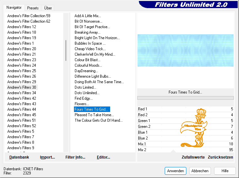The image size is (239, 178).
Task: Choose Bit Of Nonsense... filter
Action: click(88, 21)
